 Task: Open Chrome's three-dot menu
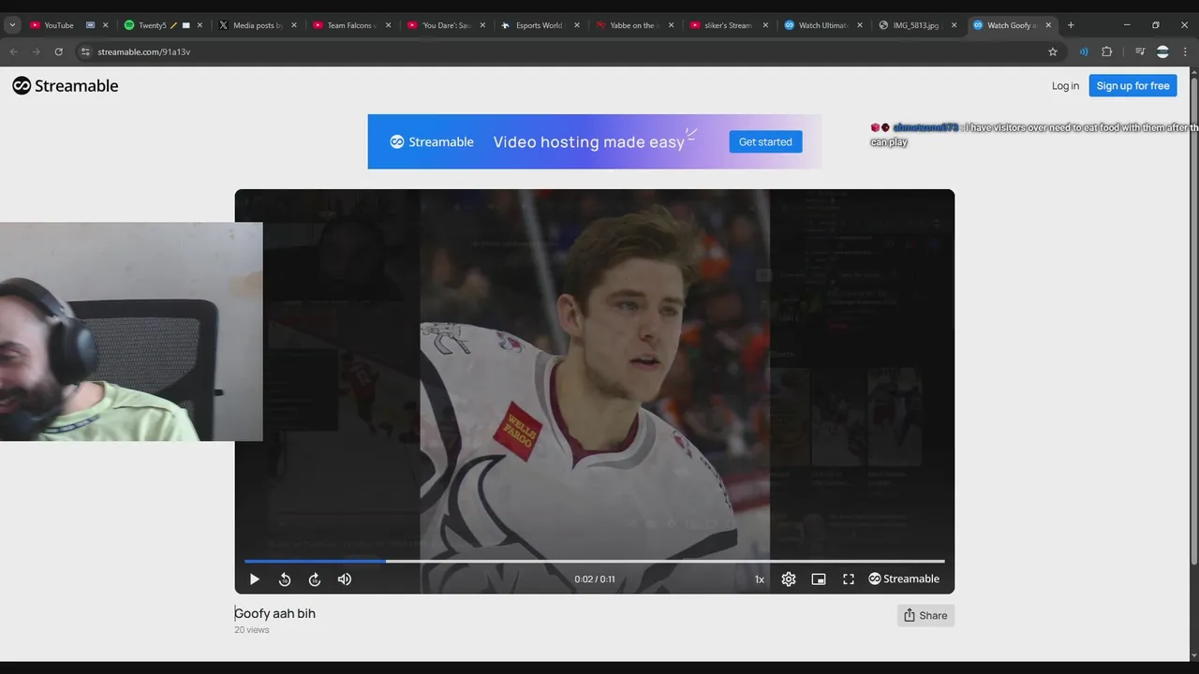pyautogui.click(x=1185, y=51)
